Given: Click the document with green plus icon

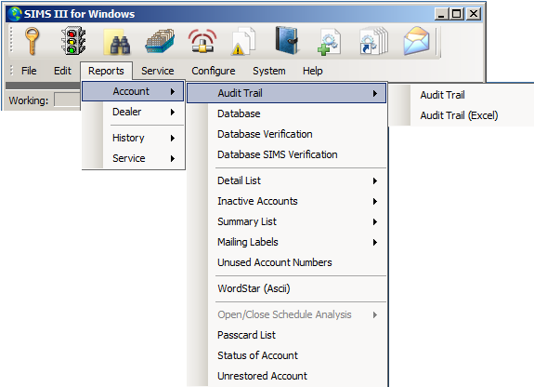Looking at the screenshot, I should pyautogui.click(x=329, y=42).
